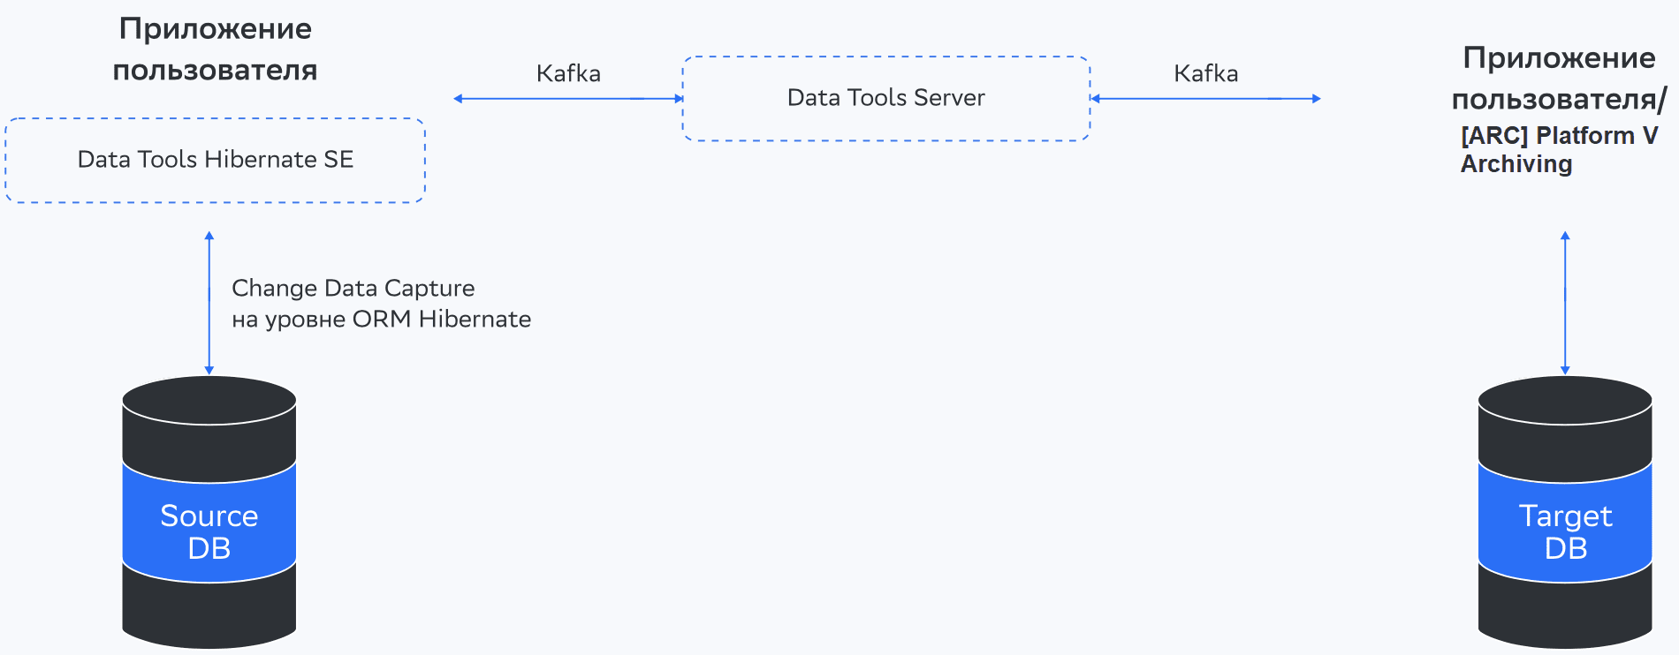This screenshot has height=655, width=1679.
Task: Click the up arrowhead below Platform V Archiving
Action: (x=1565, y=236)
